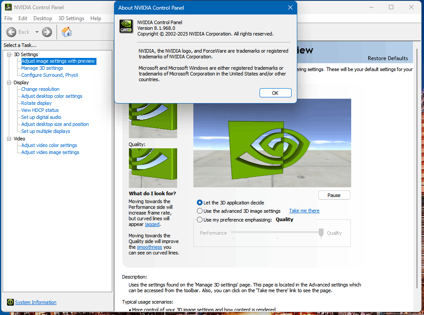The height and width of the screenshot is (315, 424).
Task: Open 'Adjust video color settings'
Action: point(49,146)
